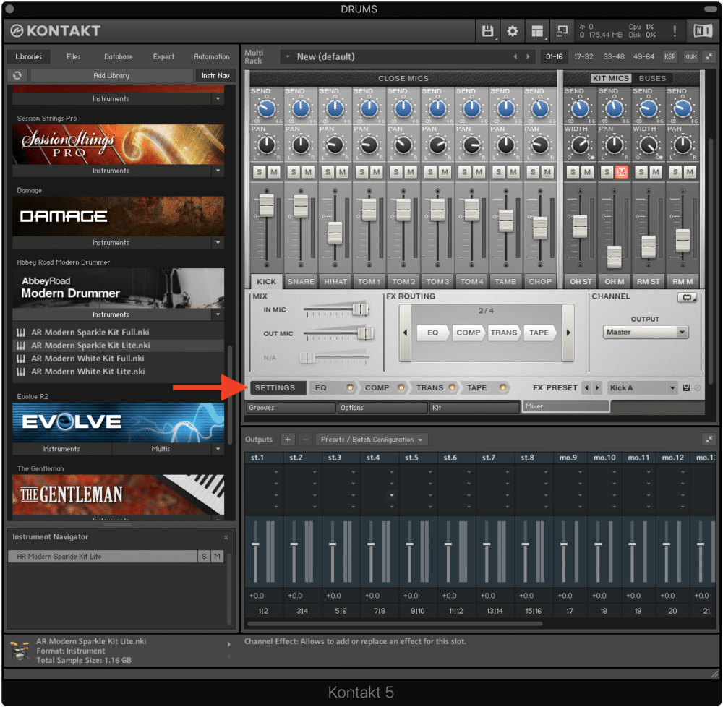Solo the HIHAT channel
The width and height of the screenshot is (723, 707).
click(328, 172)
